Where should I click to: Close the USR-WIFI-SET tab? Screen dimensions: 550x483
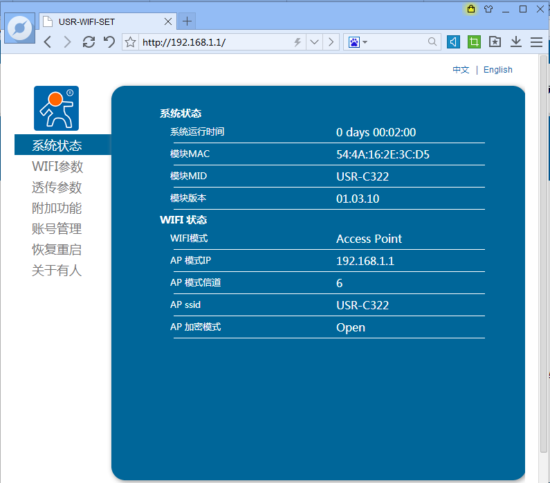pyautogui.click(x=168, y=21)
